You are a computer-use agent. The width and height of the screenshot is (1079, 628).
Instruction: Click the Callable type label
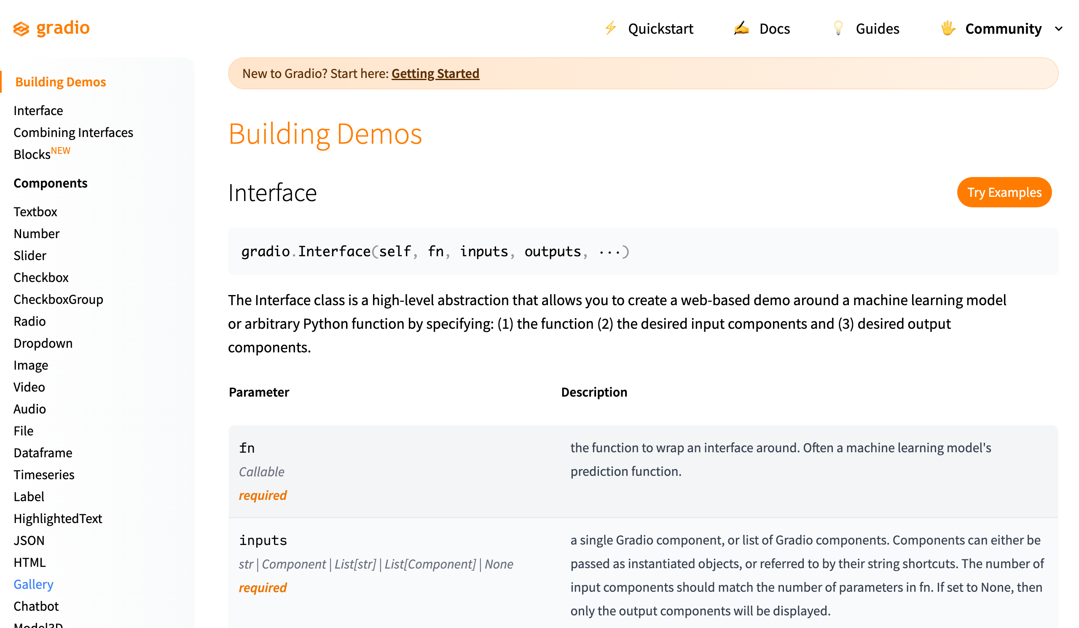coord(261,472)
